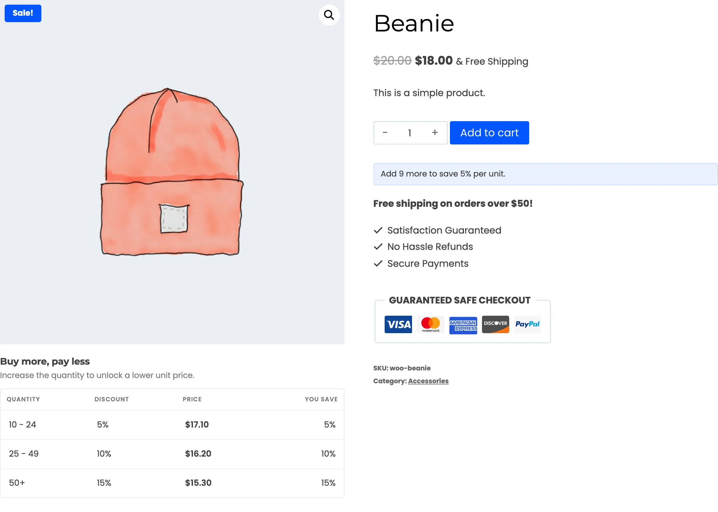Click the 'Buy more, pay less' heading
Viewport: 718px width, 512px height.
(45, 361)
